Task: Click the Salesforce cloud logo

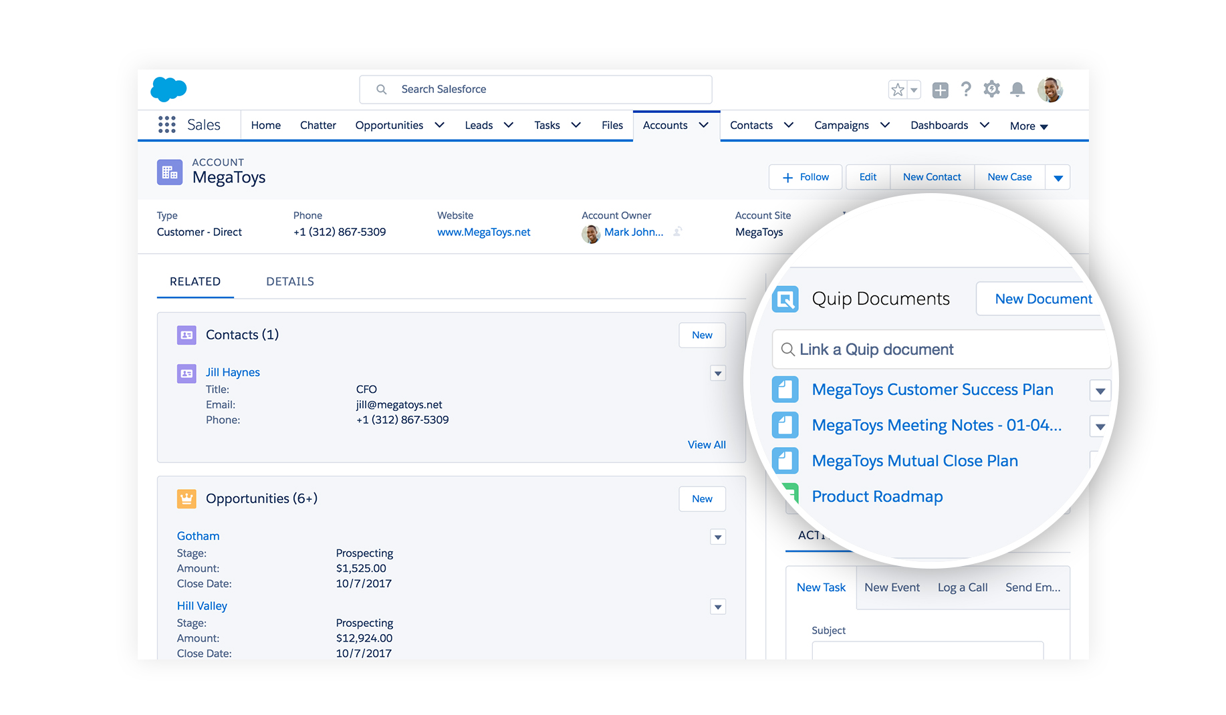Action: [x=168, y=89]
